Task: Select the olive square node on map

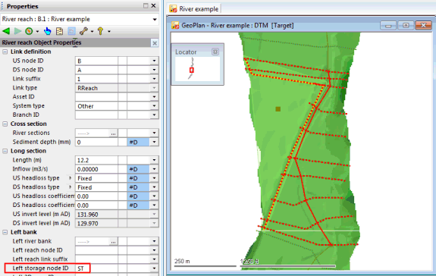Action: (278, 109)
